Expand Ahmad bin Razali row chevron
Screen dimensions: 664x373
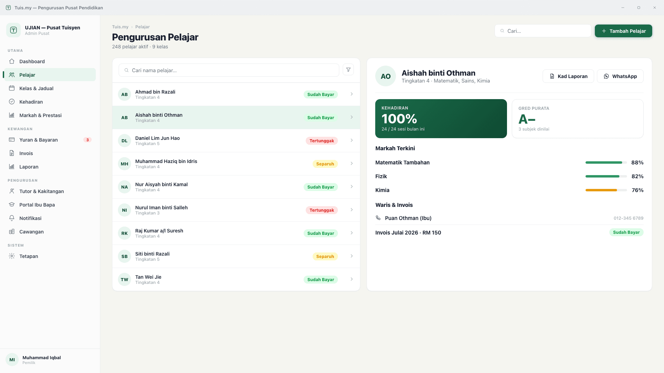(351, 94)
